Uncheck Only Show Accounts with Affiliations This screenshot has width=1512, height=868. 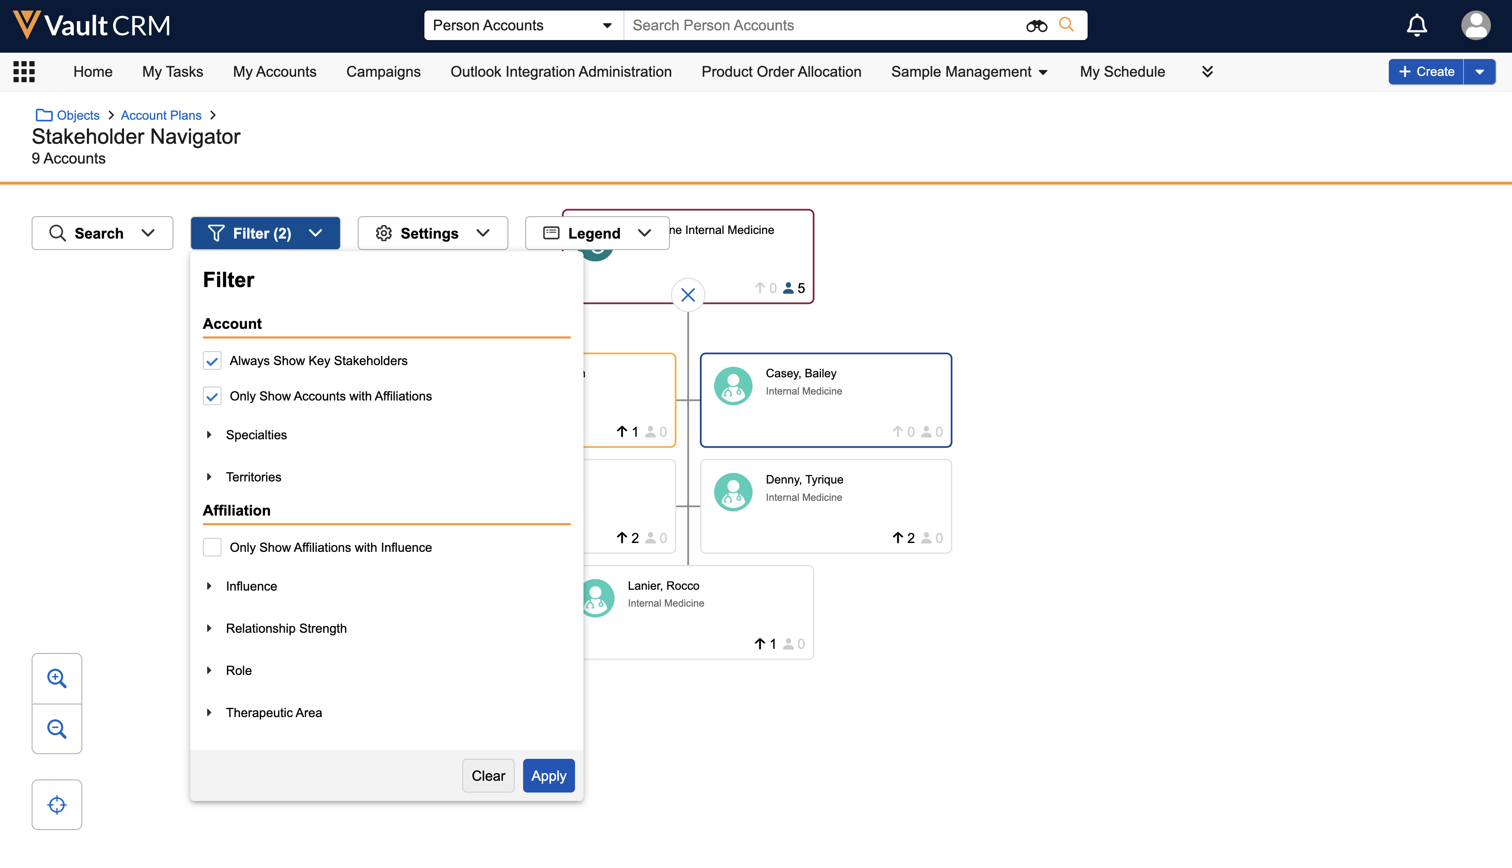(x=212, y=396)
